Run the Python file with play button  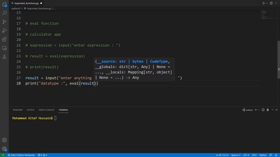[x=263, y=3]
